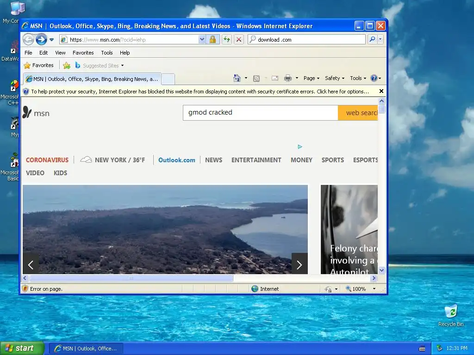This screenshot has height=355, width=474.
Task: Click the horizontal scrollbar right arrow
Action: coord(374,278)
